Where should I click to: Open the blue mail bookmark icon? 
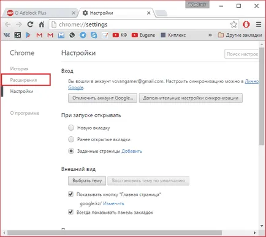click(x=61, y=35)
